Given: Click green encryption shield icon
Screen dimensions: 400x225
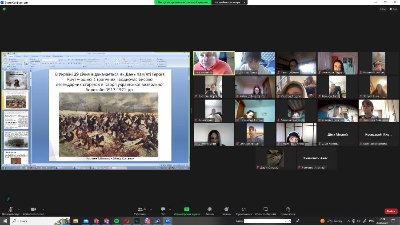Looking at the screenshot, I should pos(4,9).
